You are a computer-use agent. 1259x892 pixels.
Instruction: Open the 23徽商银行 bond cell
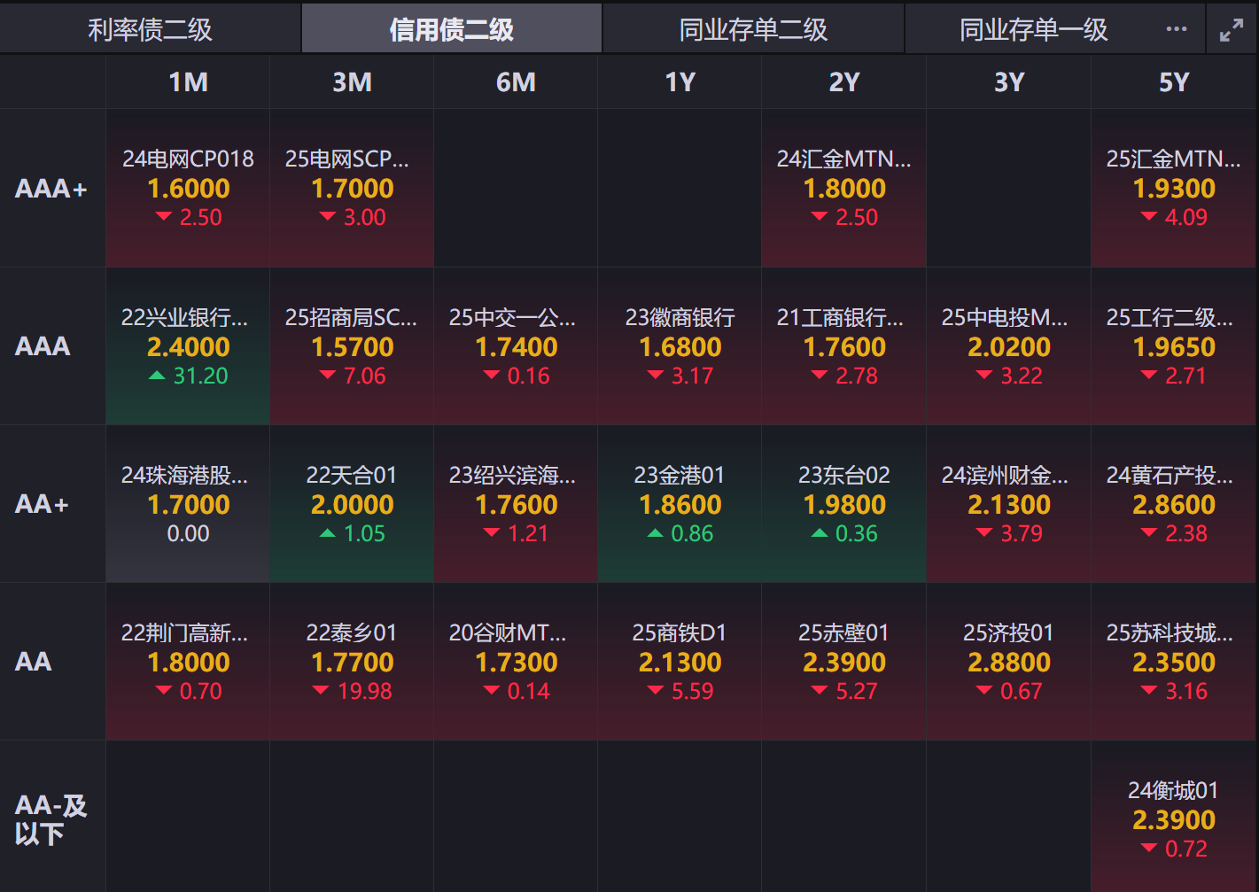point(680,346)
